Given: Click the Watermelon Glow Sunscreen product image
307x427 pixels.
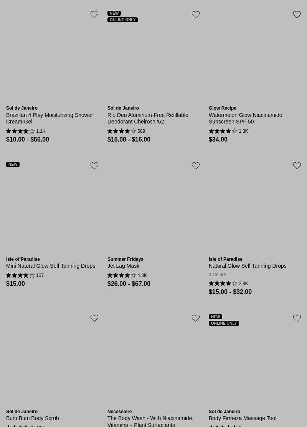Looking at the screenshot, I should (x=255, y=58).
